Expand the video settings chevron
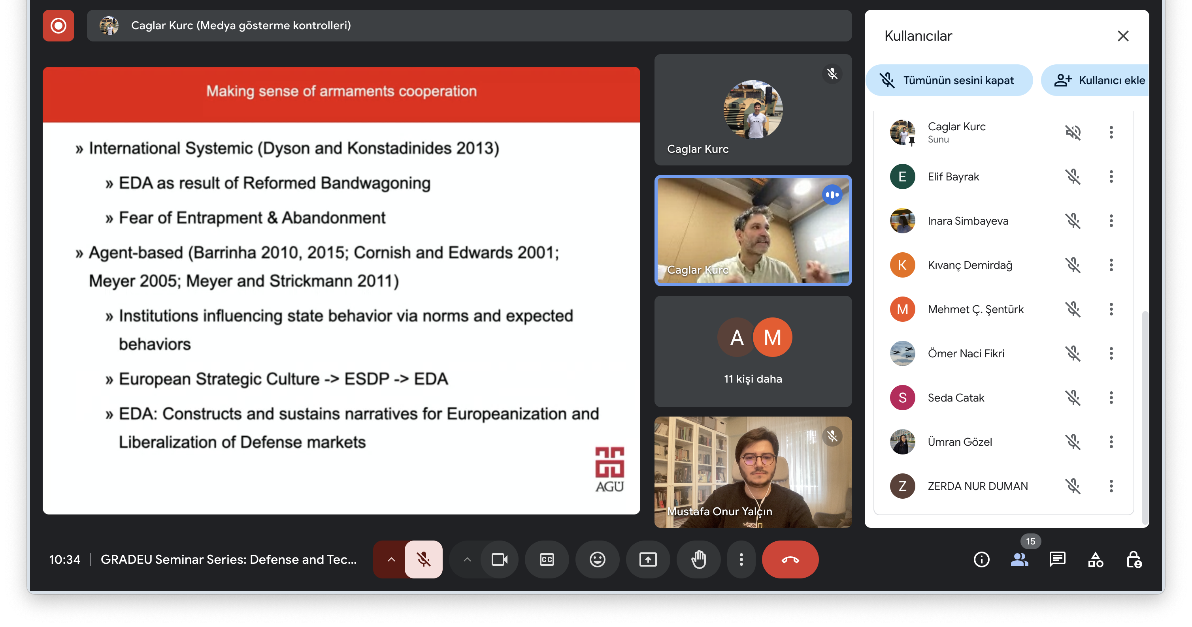Image resolution: width=1192 pixels, height=627 pixels. click(x=468, y=559)
